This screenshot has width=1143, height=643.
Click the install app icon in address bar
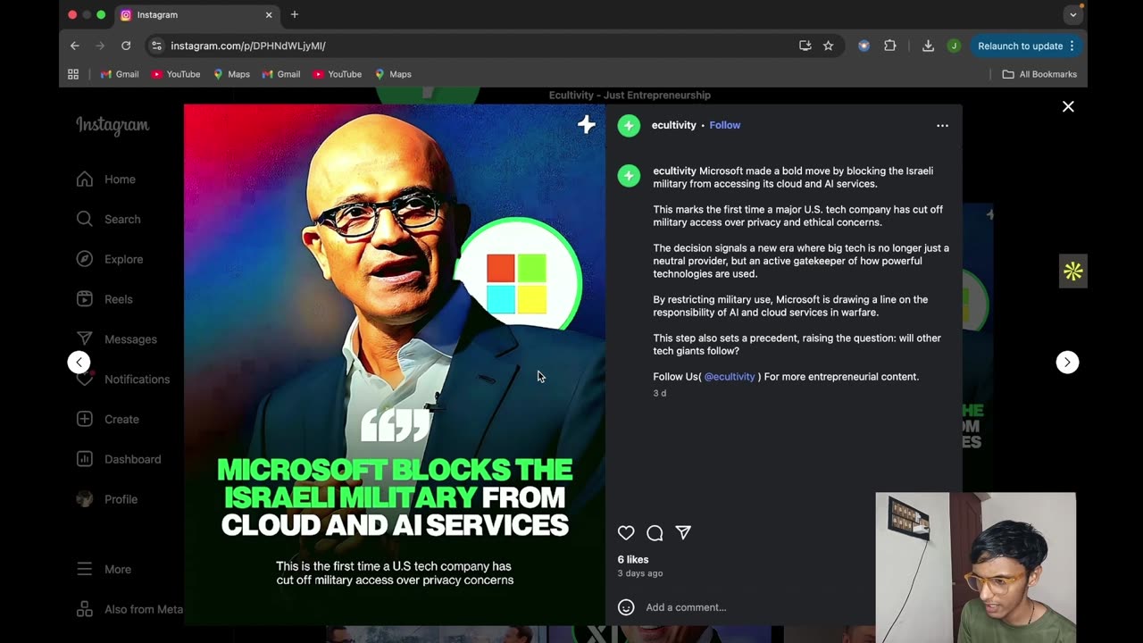pos(805,46)
